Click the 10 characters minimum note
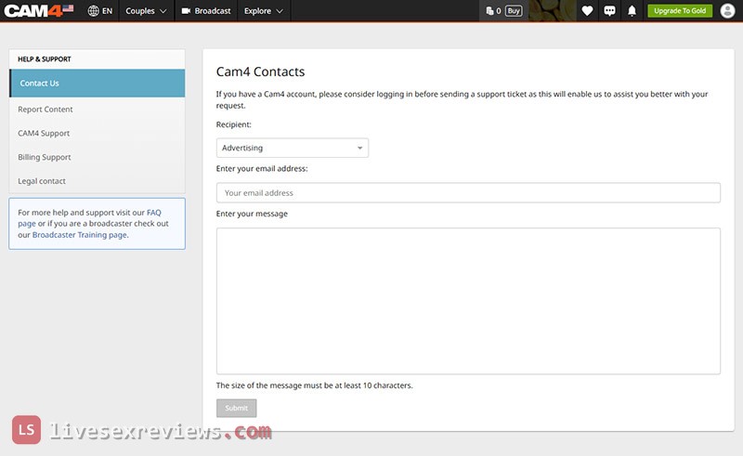This screenshot has height=456, width=743. pos(314,385)
